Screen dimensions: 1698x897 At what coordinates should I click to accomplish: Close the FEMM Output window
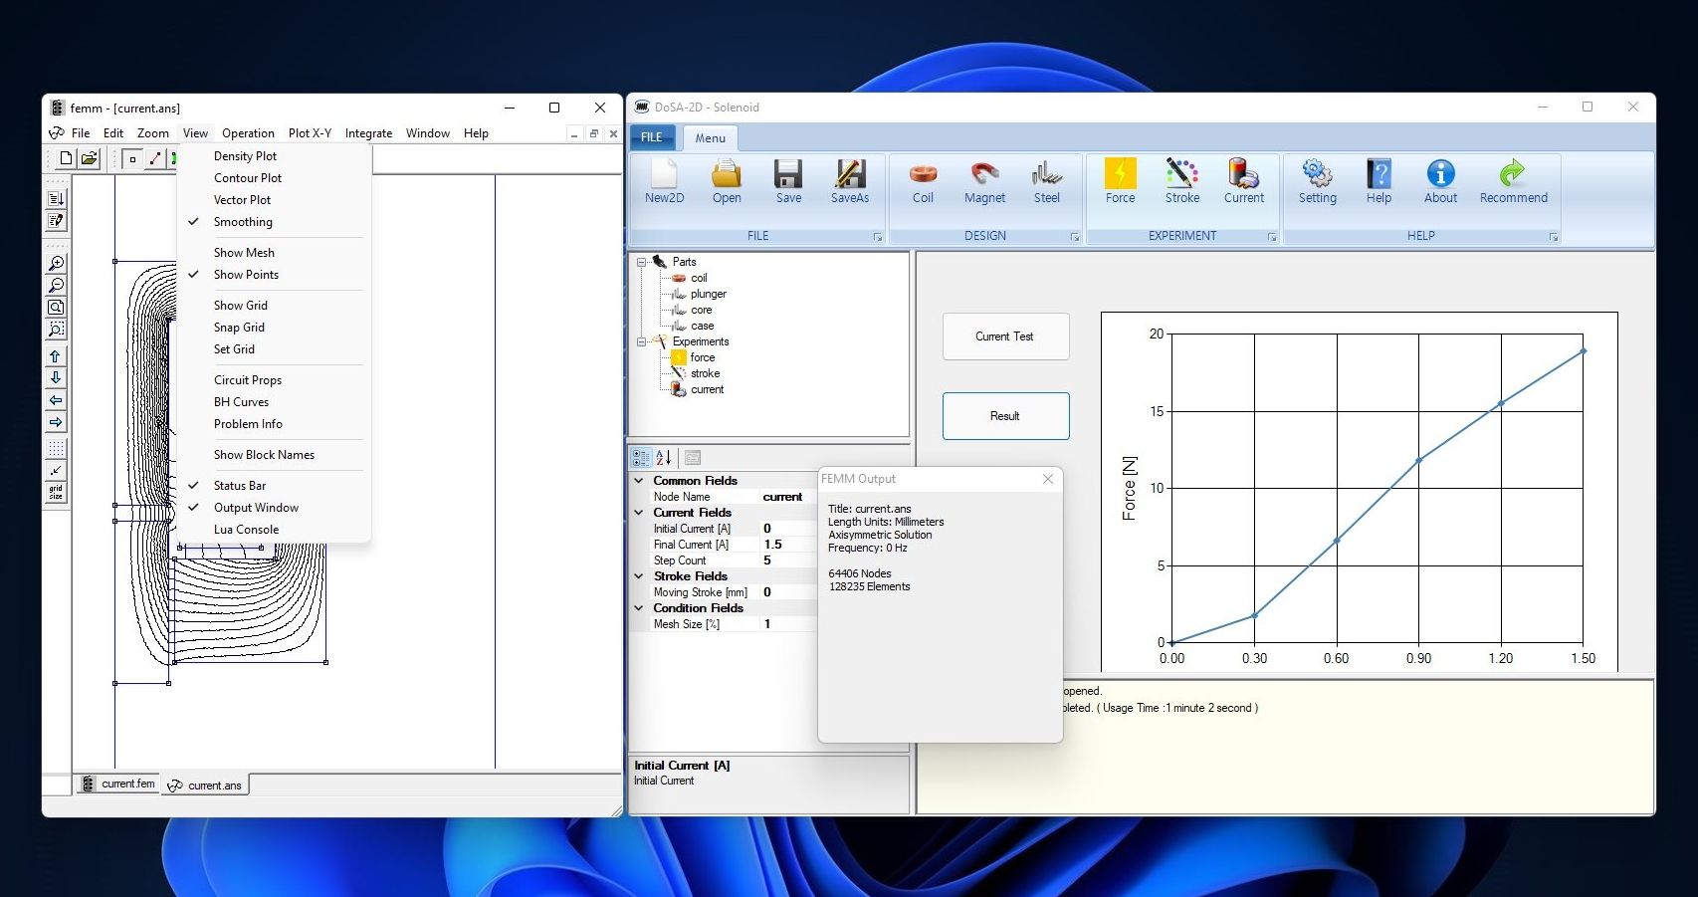click(x=1047, y=479)
